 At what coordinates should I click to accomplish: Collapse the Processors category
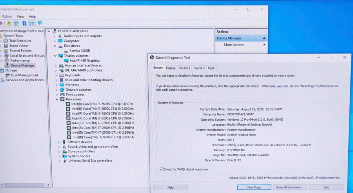(x=57, y=99)
